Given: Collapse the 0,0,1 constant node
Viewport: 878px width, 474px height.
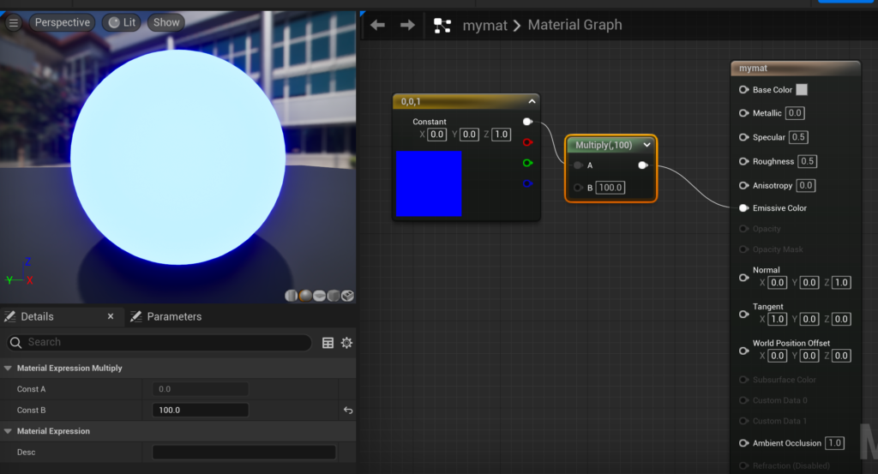Looking at the screenshot, I should tap(532, 101).
